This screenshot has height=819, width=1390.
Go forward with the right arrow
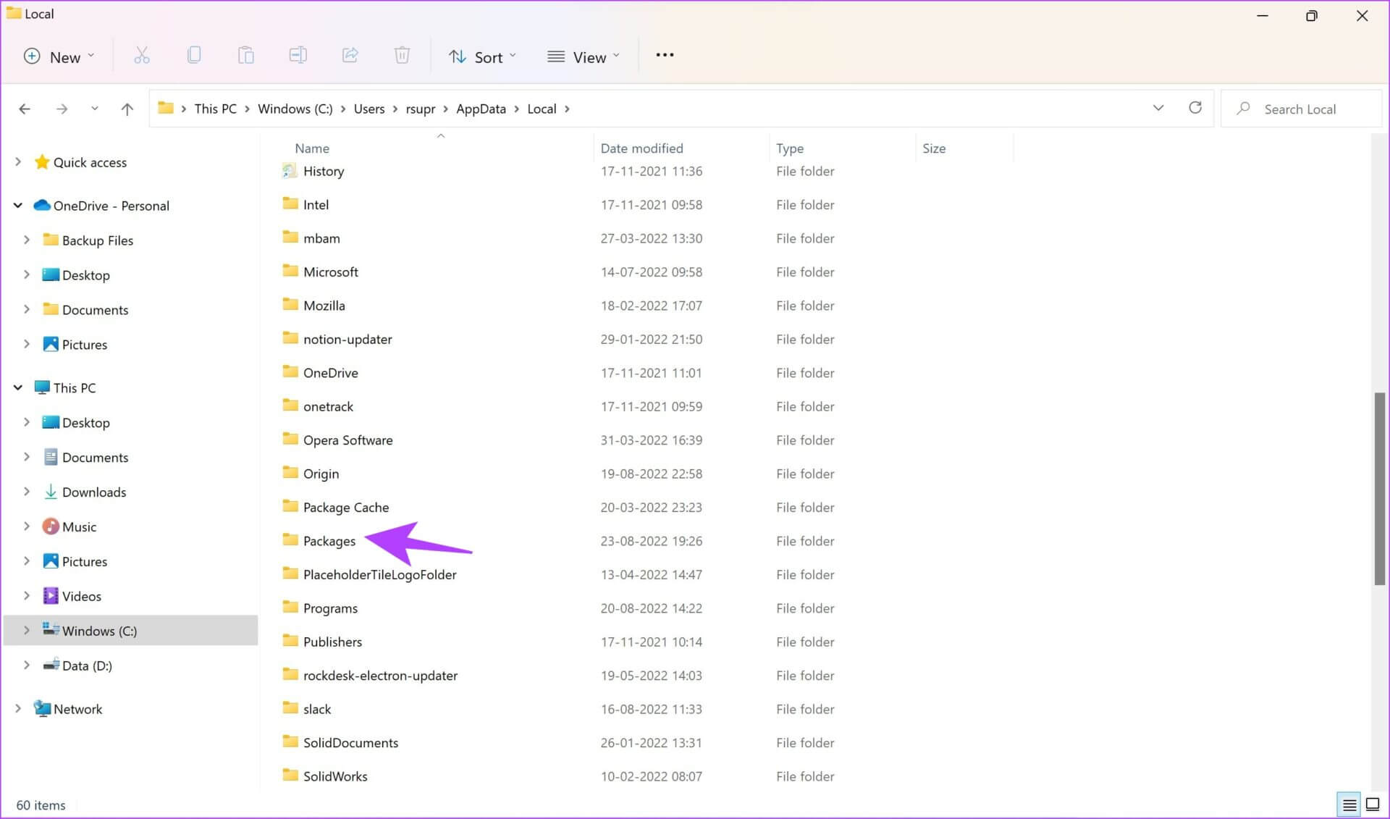[62, 109]
